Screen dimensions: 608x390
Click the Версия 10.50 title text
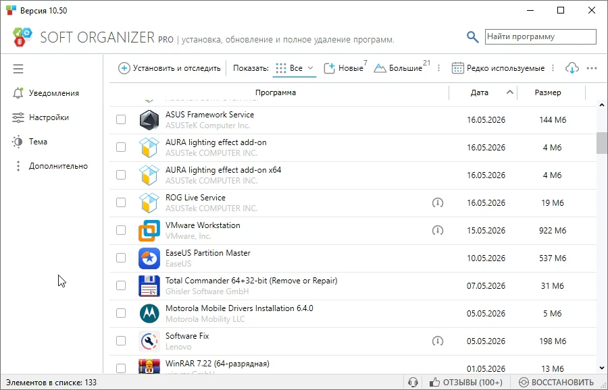pyautogui.click(x=43, y=10)
